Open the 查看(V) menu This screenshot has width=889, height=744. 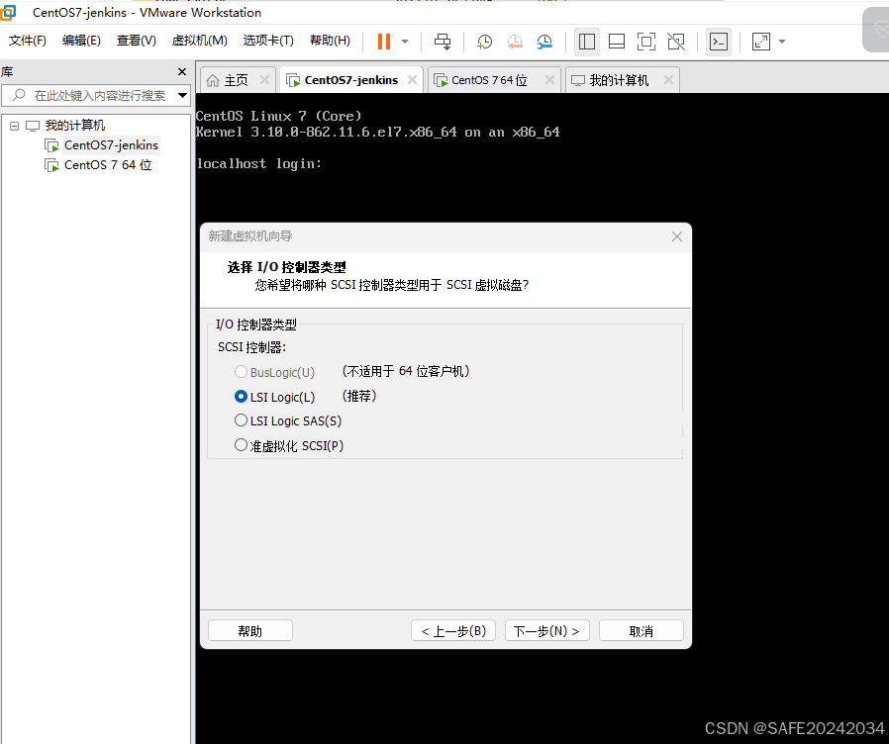(136, 41)
